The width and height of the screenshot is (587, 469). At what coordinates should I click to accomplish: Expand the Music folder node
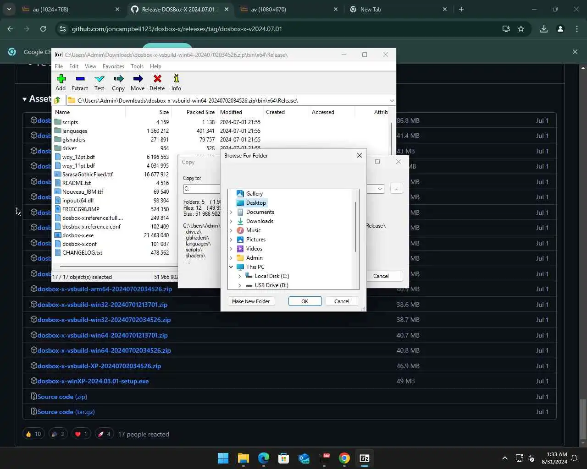pos(231,230)
